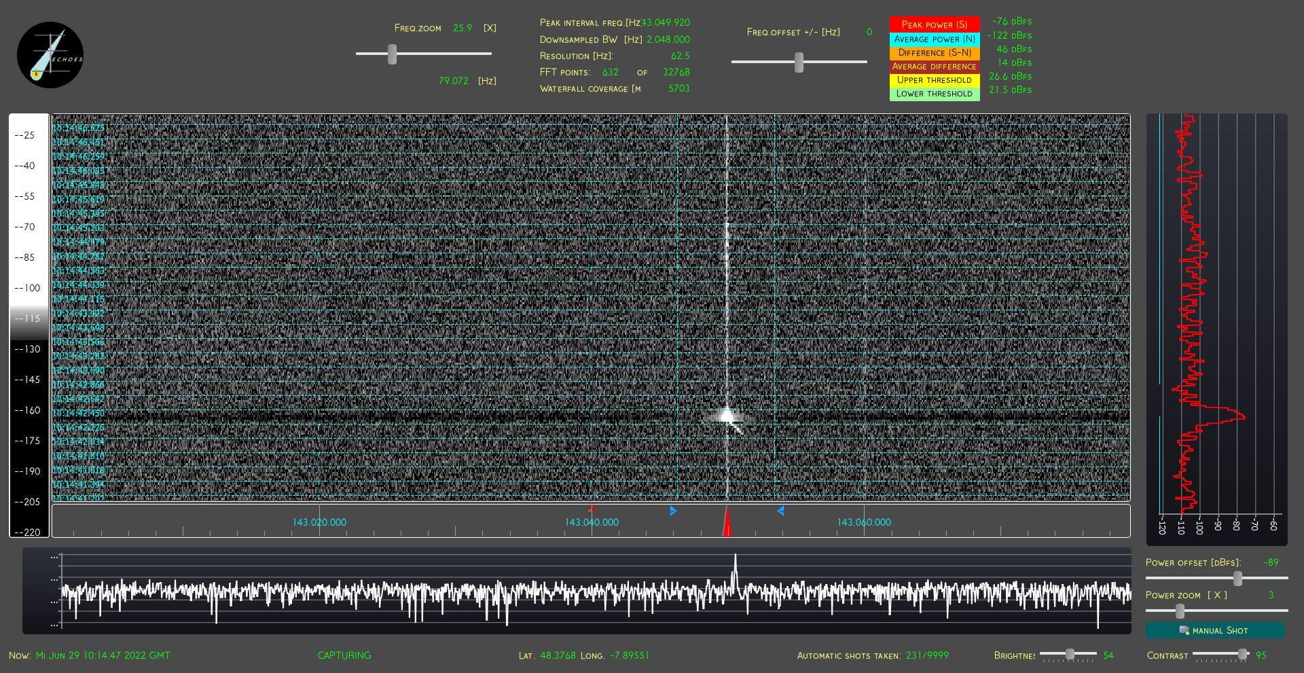Click the Waterfall coverage value 5703

coord(678,88)
